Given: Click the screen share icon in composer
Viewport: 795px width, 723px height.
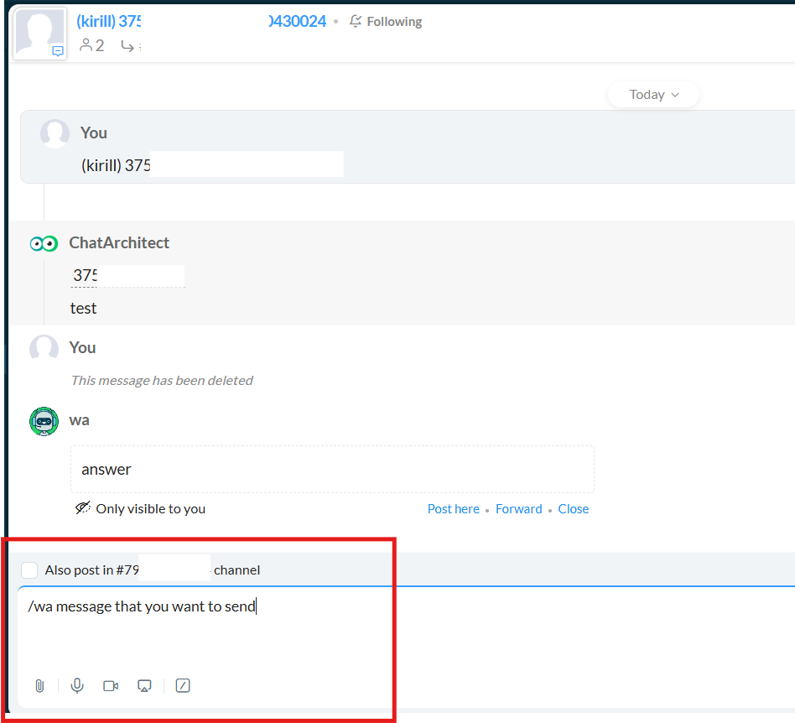Looking at the screenshot, I should [x=144, y=685].
